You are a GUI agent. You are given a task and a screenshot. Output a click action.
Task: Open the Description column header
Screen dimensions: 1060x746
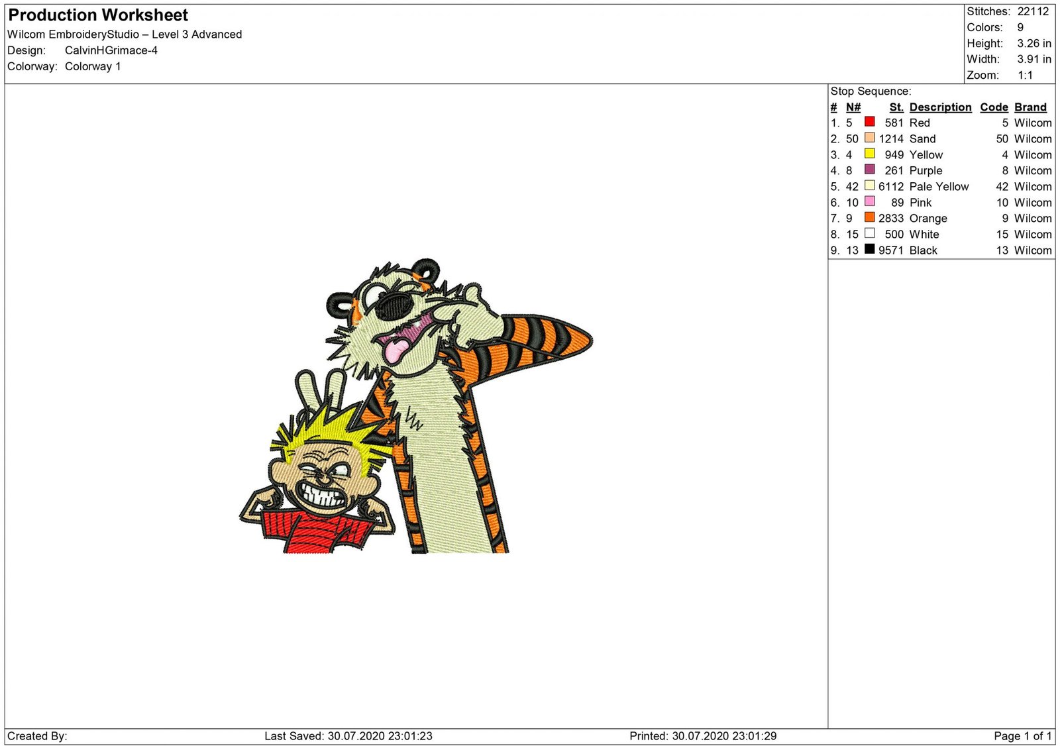point(940,107)
